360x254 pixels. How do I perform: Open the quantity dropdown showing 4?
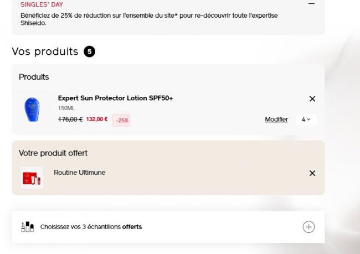(x=306, y=119)
